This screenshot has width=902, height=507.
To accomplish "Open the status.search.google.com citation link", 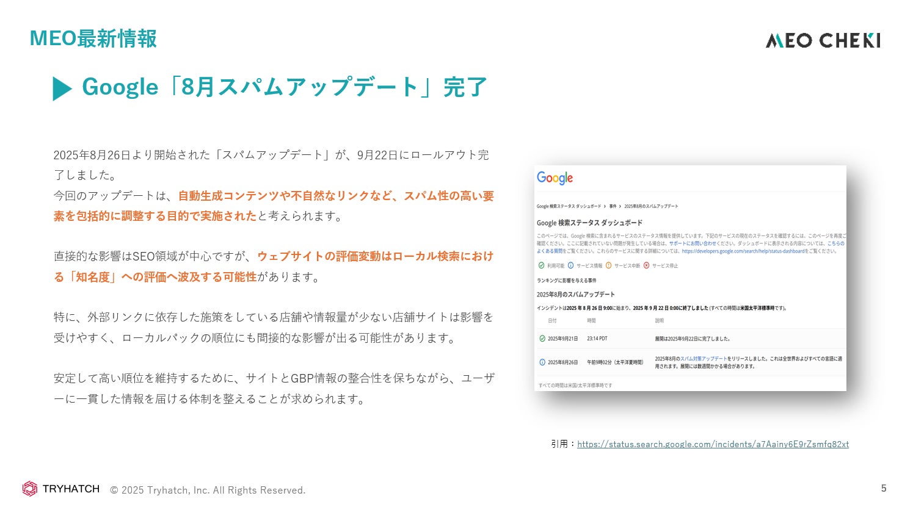I will (713, 444).
